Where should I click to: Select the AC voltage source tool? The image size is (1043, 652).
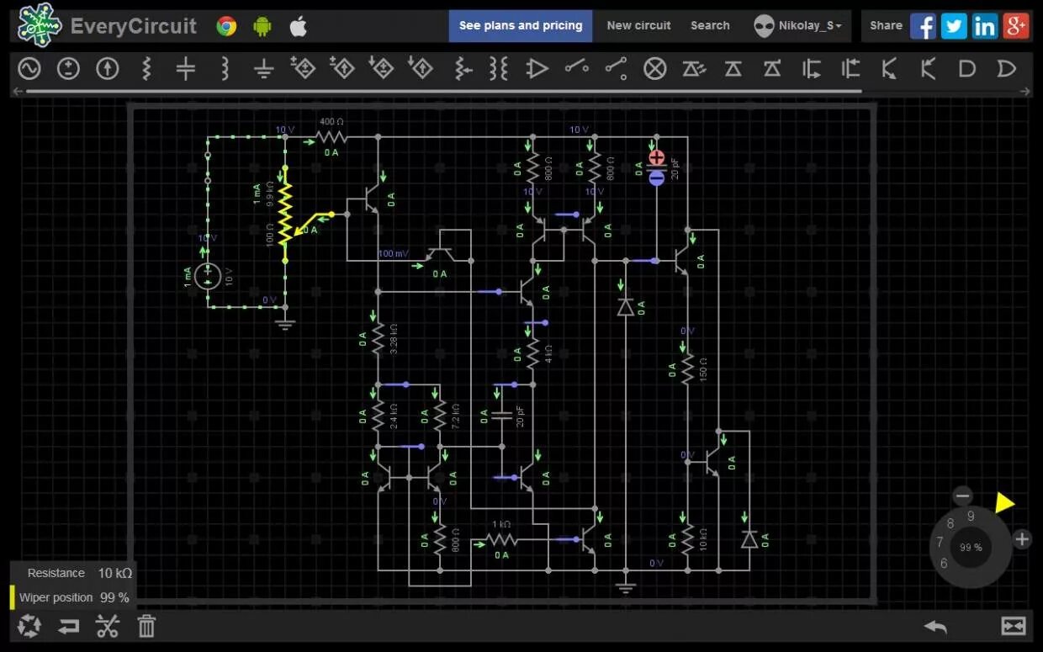[x=29, y=68]
